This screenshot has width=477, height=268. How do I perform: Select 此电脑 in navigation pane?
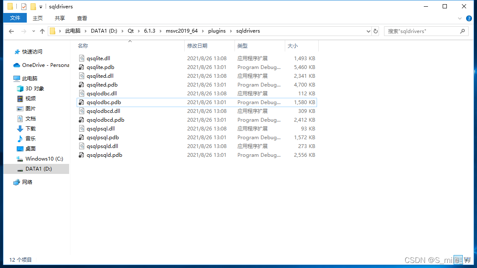(30, 79)
